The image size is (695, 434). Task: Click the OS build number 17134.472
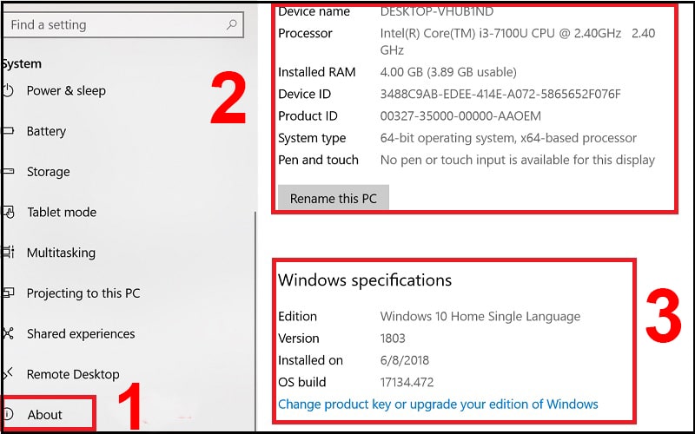407,383
